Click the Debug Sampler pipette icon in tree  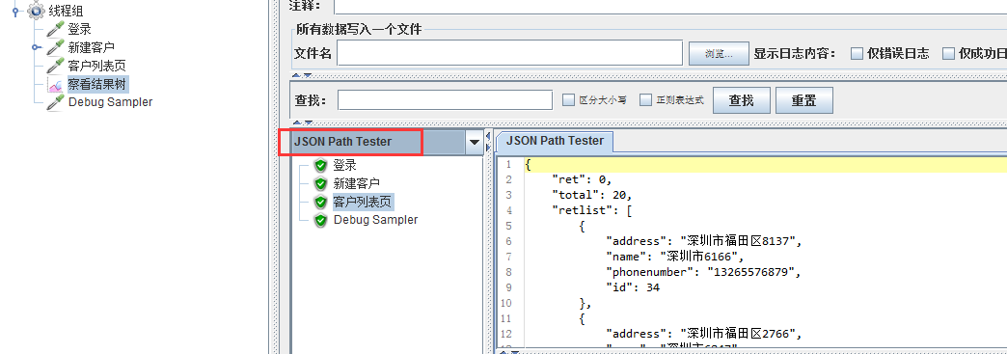56,102
